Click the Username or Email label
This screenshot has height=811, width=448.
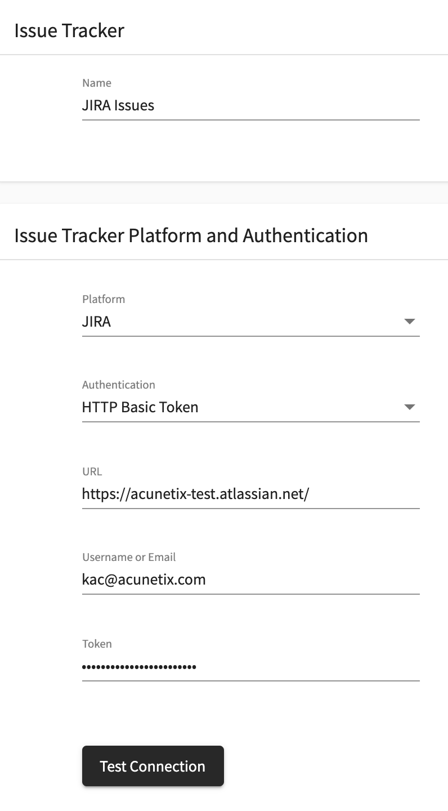pyautogui.click(x=129, y=557)
